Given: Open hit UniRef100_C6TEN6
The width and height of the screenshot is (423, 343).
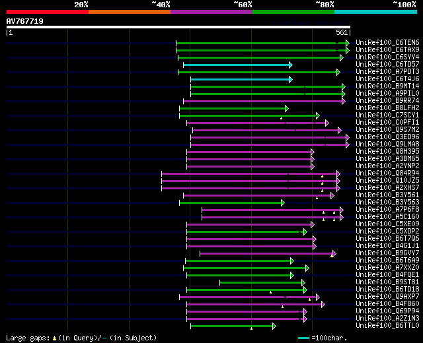Looking at the screenshot, I should coord(387,42).
